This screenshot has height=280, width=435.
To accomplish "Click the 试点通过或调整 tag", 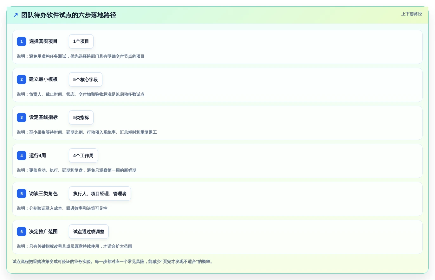I will pyautogui.click(x=89, y=232).
